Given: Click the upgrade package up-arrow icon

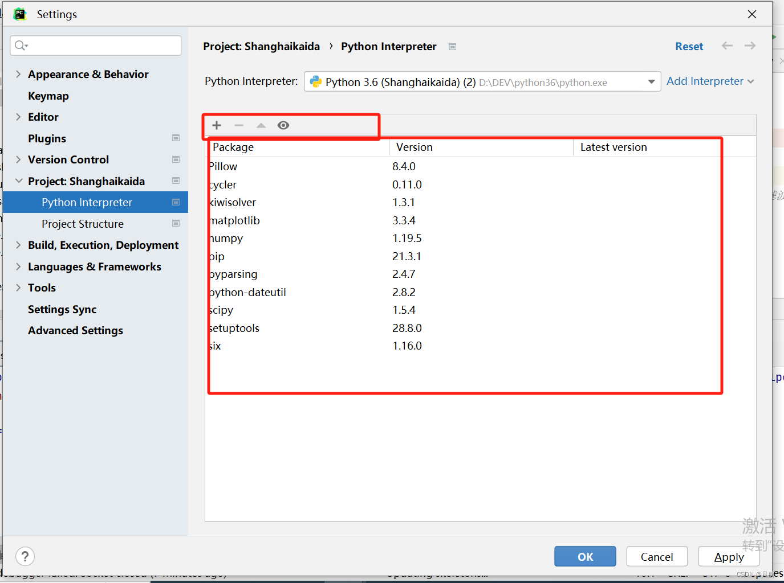Looking at the screenshot, I should coord(261,125).
